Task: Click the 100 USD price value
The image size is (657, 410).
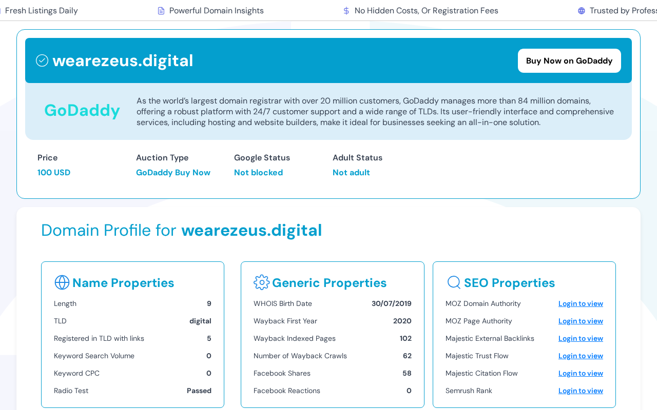Action: [x=54, y=173]
